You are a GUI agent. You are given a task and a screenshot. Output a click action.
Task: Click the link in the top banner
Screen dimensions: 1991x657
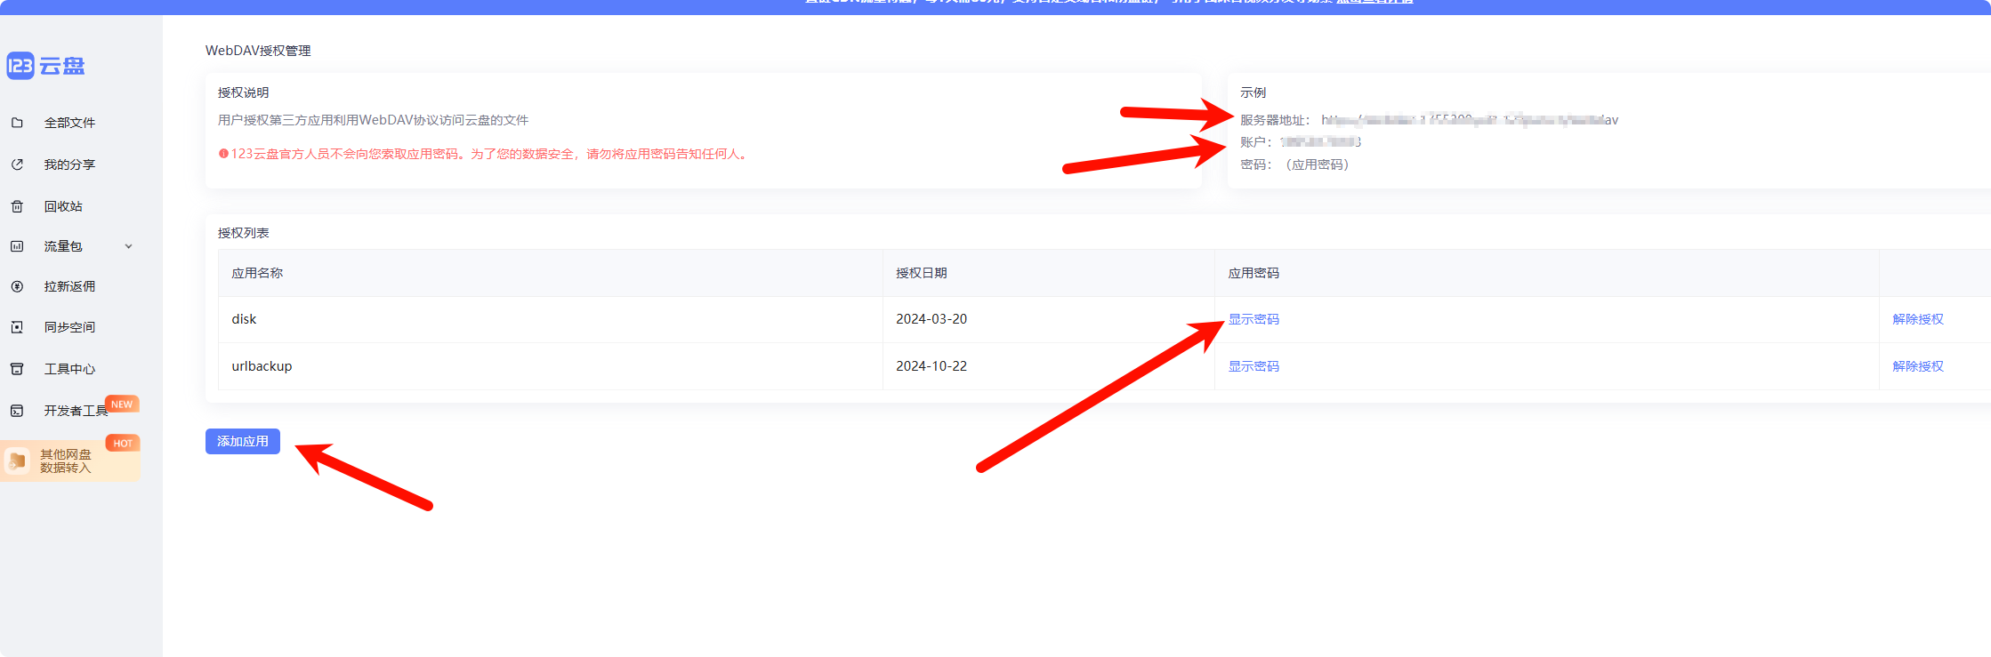tap(1374, 2)
